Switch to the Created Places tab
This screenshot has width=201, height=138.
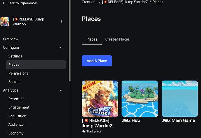point(117,39)
